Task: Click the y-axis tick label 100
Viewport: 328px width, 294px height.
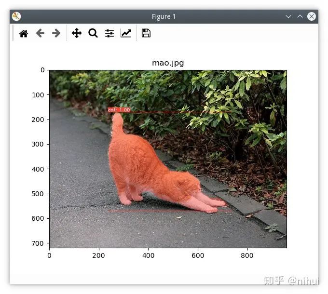Action: coord(38,95)
